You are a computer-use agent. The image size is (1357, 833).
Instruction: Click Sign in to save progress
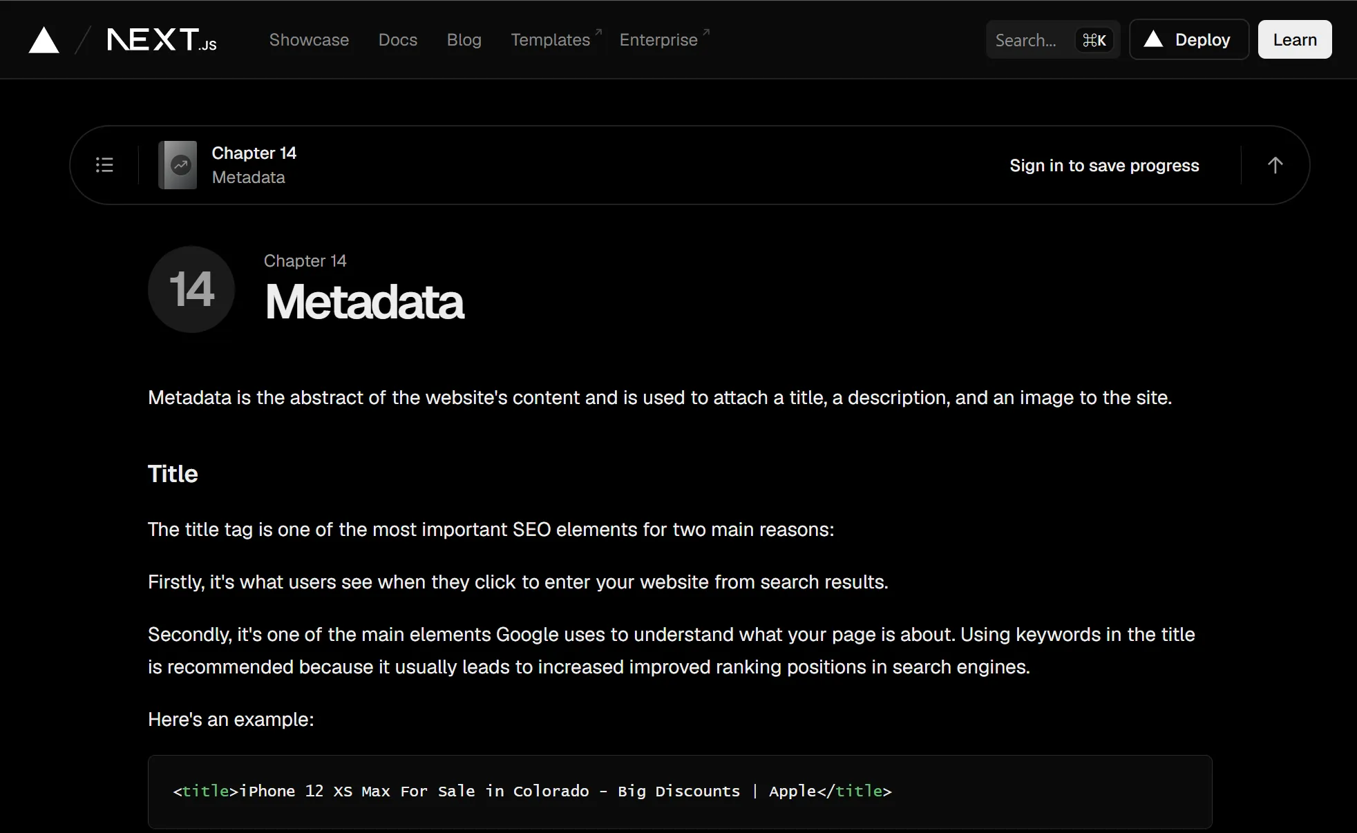1104,166
